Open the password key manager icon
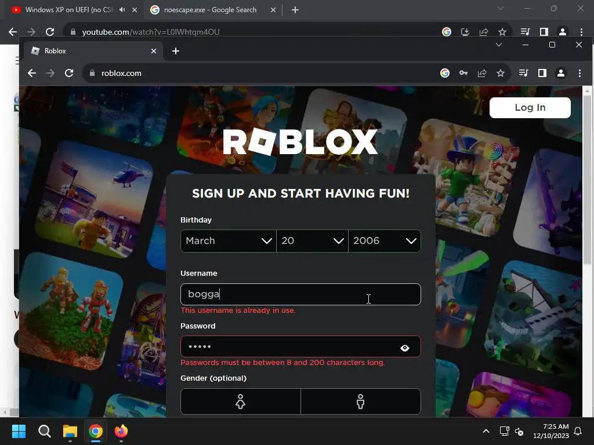594x445 pixels. pyautogui.click(x=463, y=73)
